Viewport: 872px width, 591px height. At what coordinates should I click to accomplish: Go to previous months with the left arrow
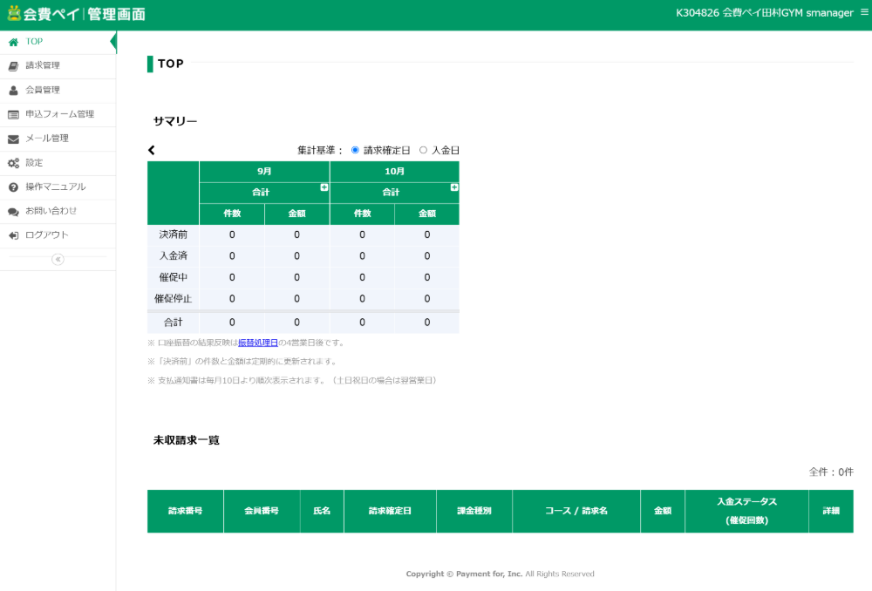[151, 150]
